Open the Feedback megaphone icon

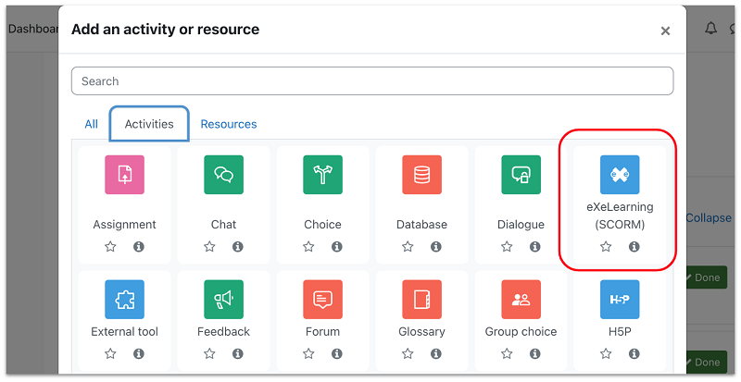223,299
